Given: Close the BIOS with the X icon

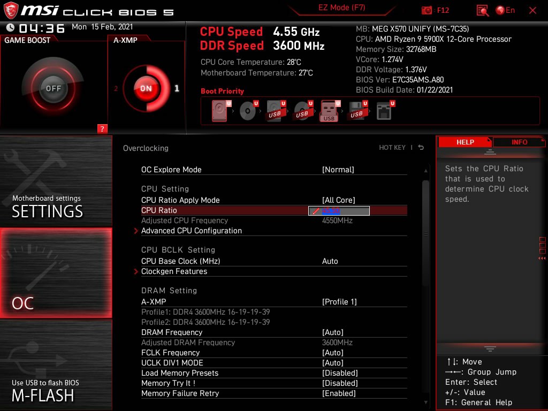Looking at the screenshot, I should tap(532, 11).
